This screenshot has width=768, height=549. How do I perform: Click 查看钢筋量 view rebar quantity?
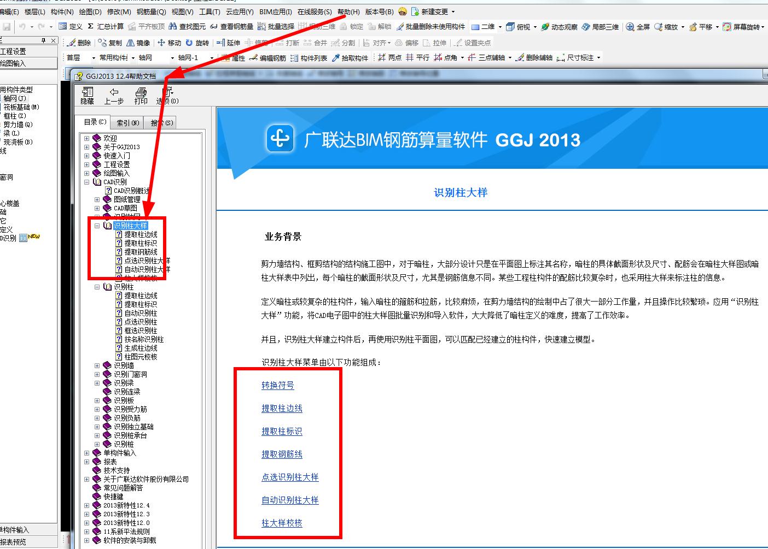[x=231, y=26]
